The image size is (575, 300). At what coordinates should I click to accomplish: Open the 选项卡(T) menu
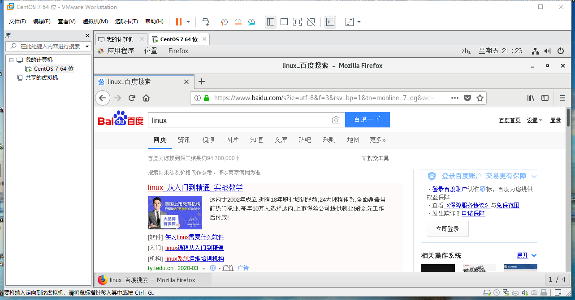(126, 21)
